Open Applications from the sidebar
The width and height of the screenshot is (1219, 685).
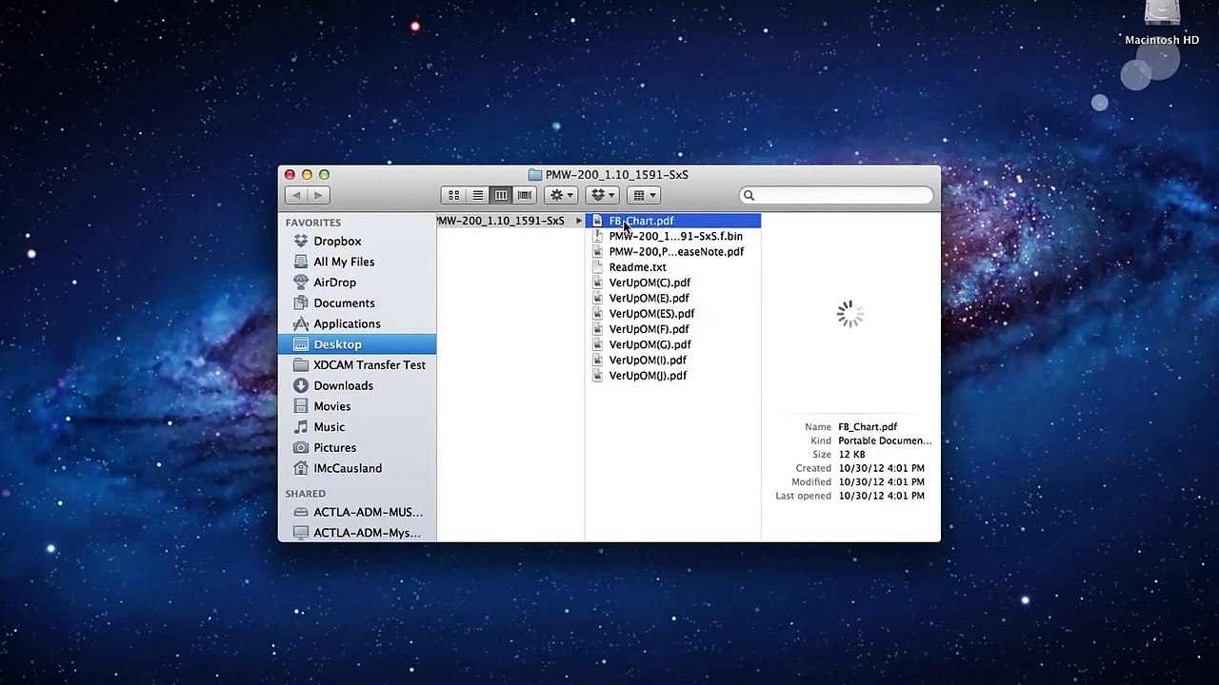pyautogui.click(x=347, y=323)
